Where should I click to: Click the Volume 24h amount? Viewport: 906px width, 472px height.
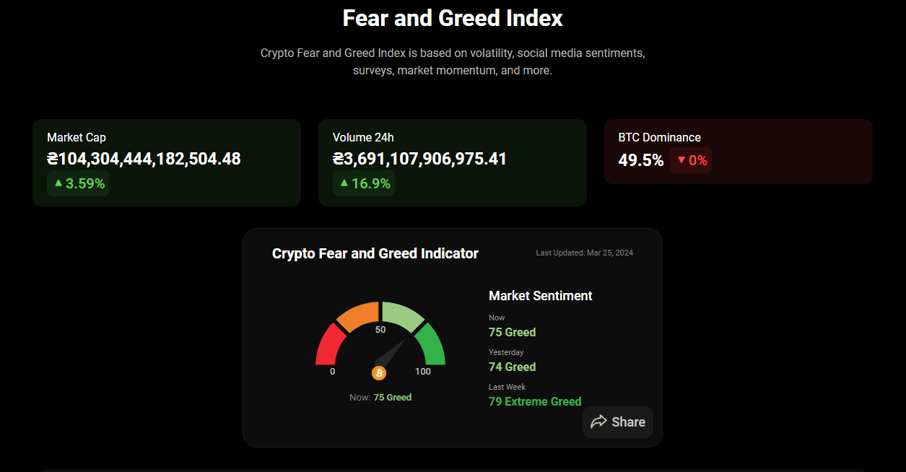pos(419,159)
